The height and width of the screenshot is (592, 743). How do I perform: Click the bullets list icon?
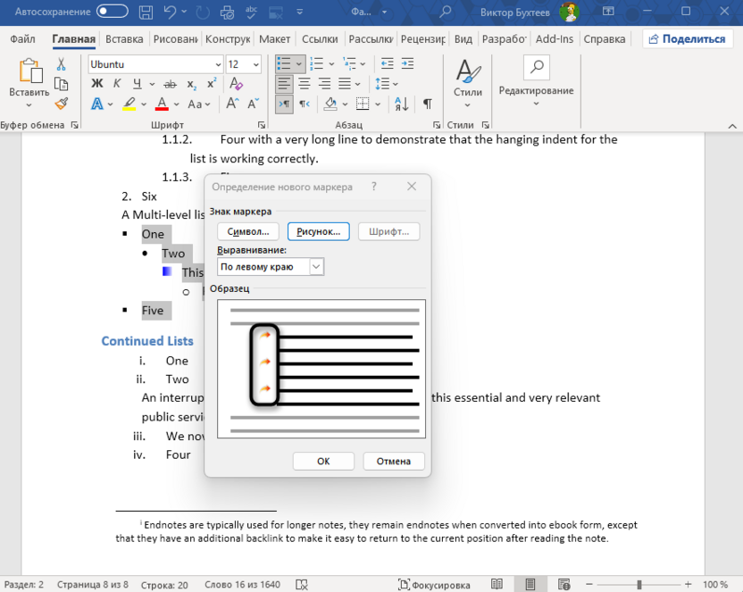[x=284, y=63]
